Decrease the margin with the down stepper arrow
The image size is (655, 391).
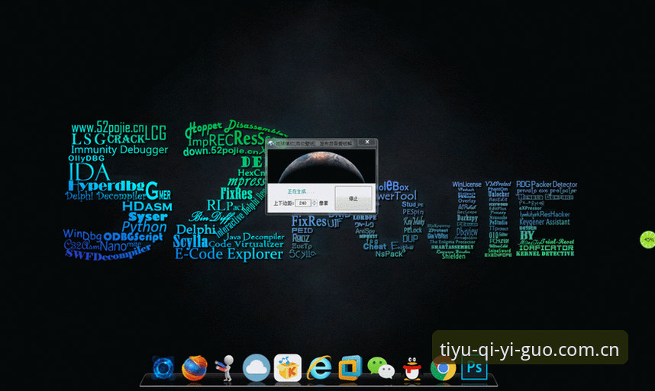(315, 205)
